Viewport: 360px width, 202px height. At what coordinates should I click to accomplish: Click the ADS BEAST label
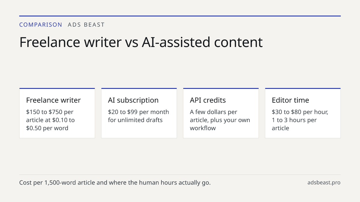[x=86, y=25]
